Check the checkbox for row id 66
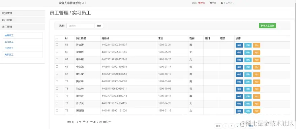 pos(57,67)
